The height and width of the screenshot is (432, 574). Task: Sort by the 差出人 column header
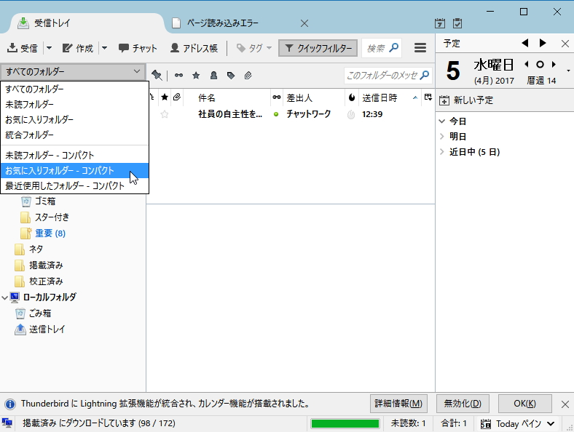coord(314,97)
